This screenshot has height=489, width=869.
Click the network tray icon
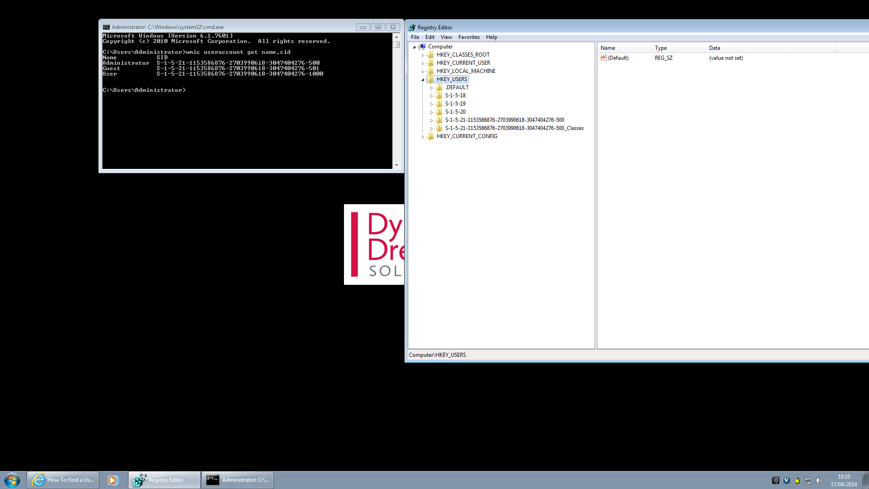pyautogui.click(x=808, y=480)
